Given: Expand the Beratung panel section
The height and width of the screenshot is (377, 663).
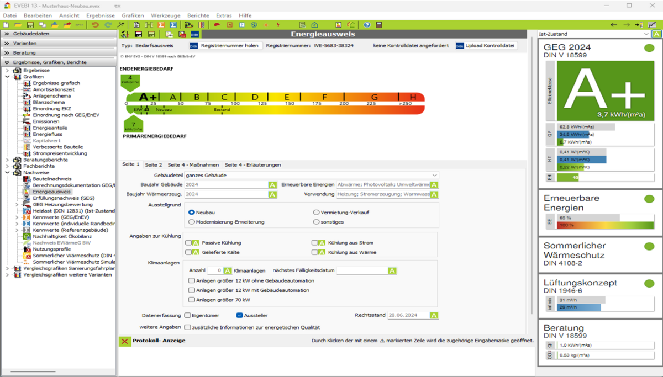Looking at the screenshot, I should coord(59,53).
